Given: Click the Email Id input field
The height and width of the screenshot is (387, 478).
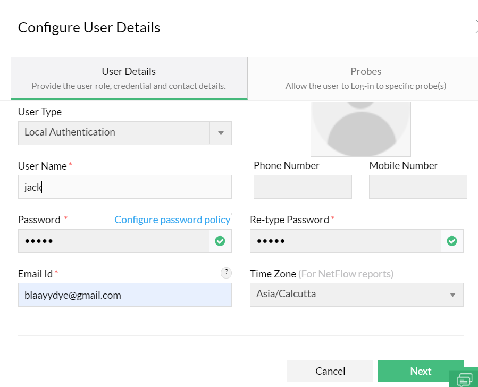Looking at the screenshot, I should [x=125, y=295].
